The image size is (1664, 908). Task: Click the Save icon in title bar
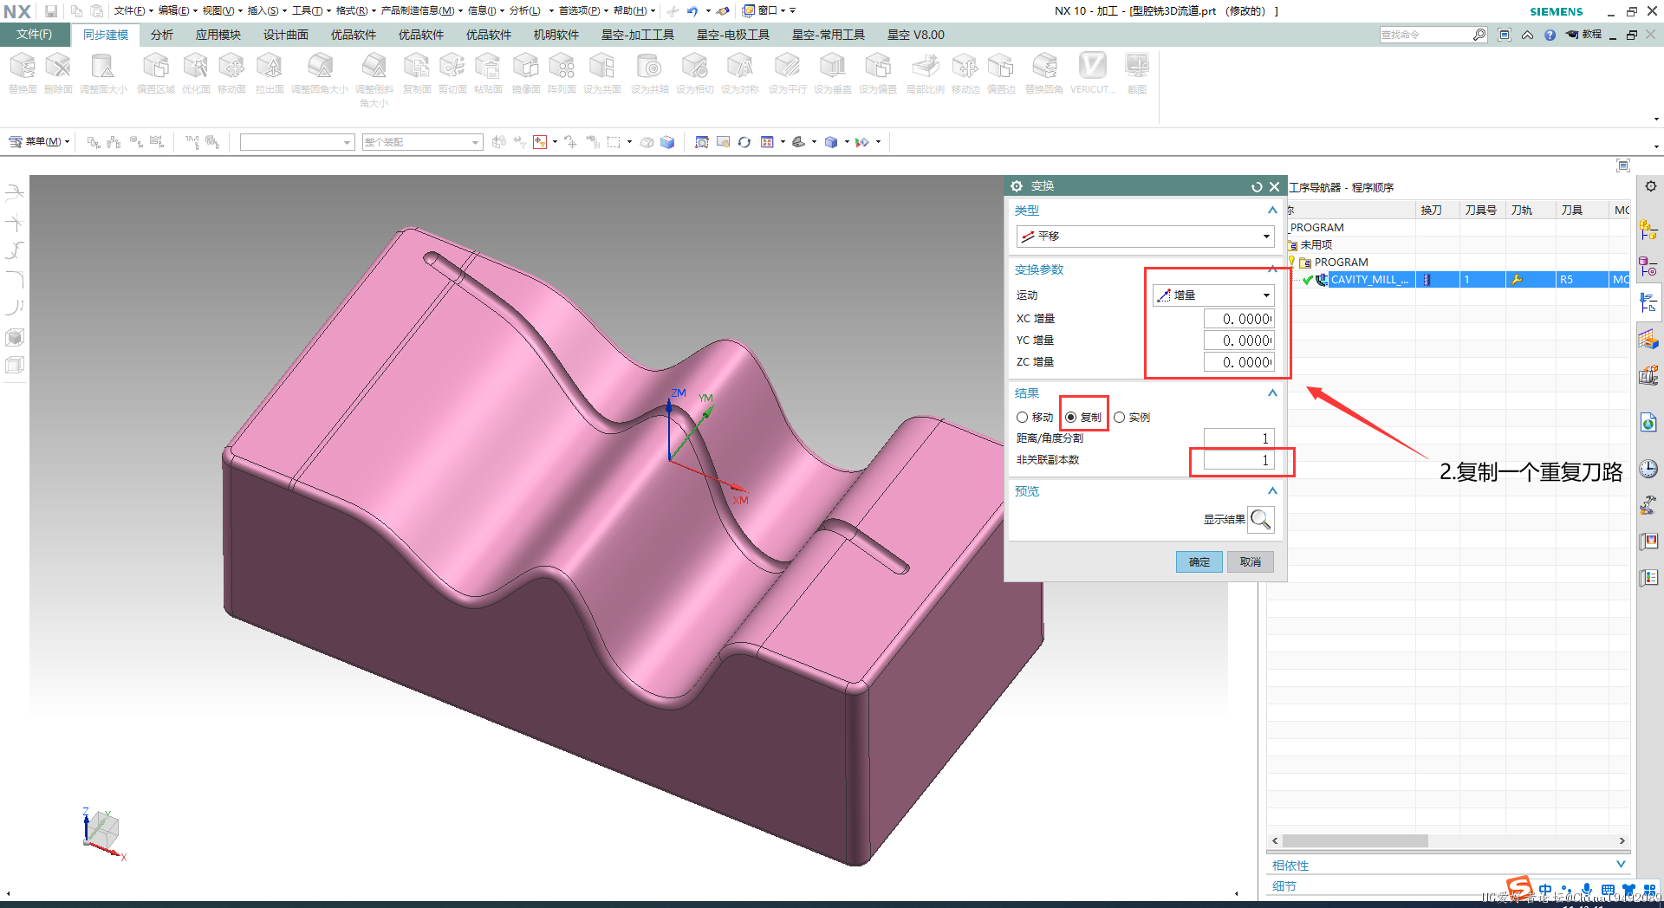tap(51, 11)
